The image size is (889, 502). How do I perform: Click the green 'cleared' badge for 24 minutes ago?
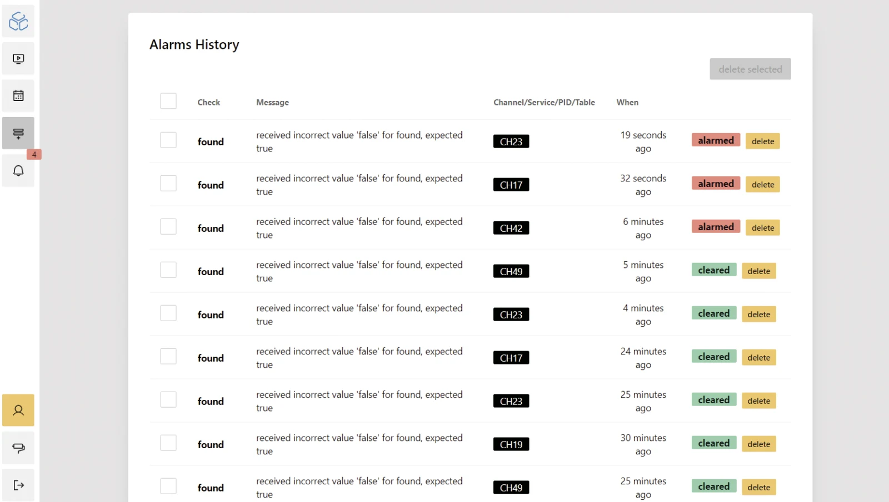pos(714,356)
